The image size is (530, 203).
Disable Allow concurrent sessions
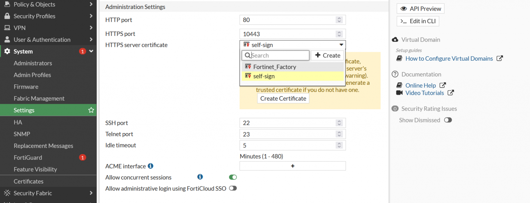click(233, 177)
